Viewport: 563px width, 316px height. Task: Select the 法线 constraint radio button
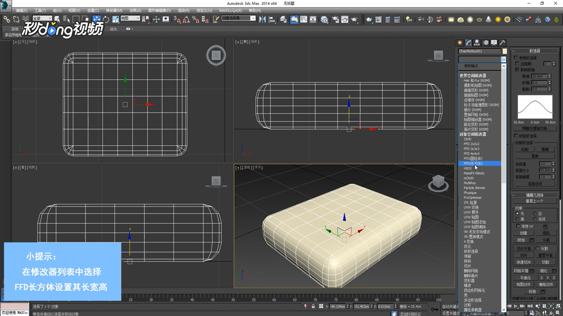coord(535,219)
